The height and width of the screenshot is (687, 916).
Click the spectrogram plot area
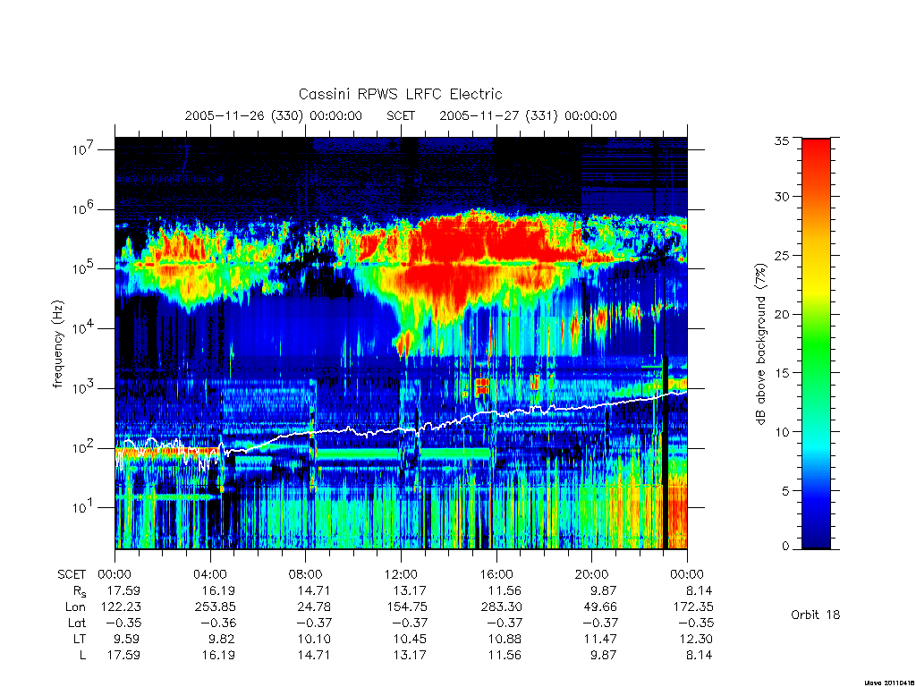(401, 343)
